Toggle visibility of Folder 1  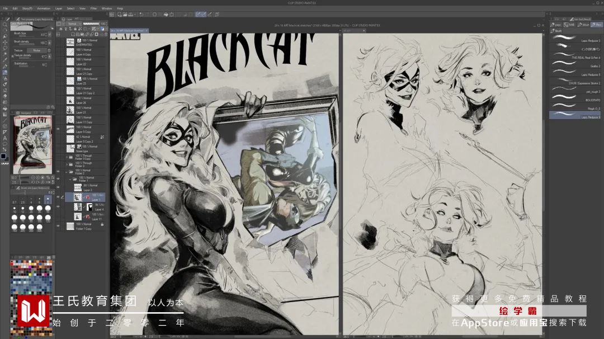[58, 179]
